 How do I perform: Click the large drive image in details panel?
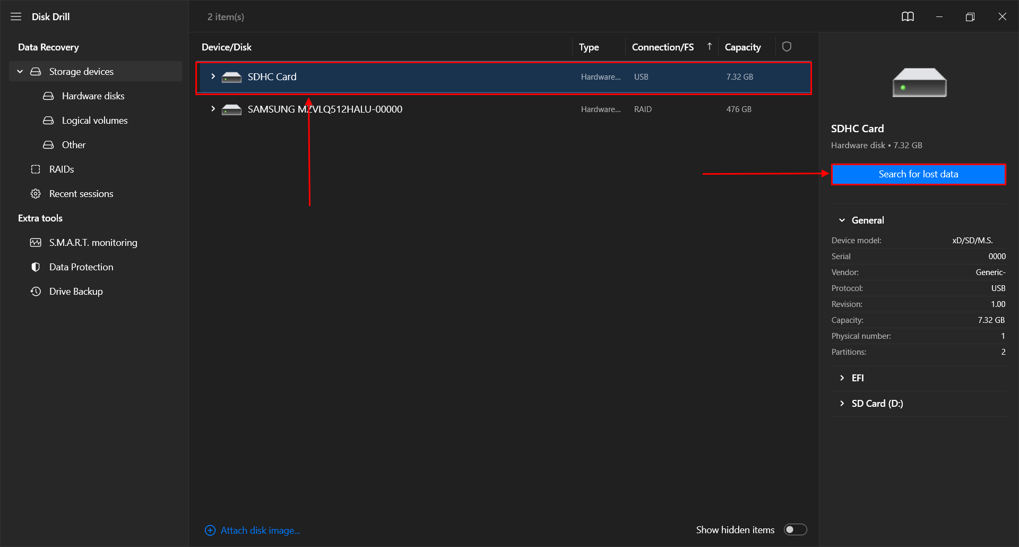(x=919, y=83)
